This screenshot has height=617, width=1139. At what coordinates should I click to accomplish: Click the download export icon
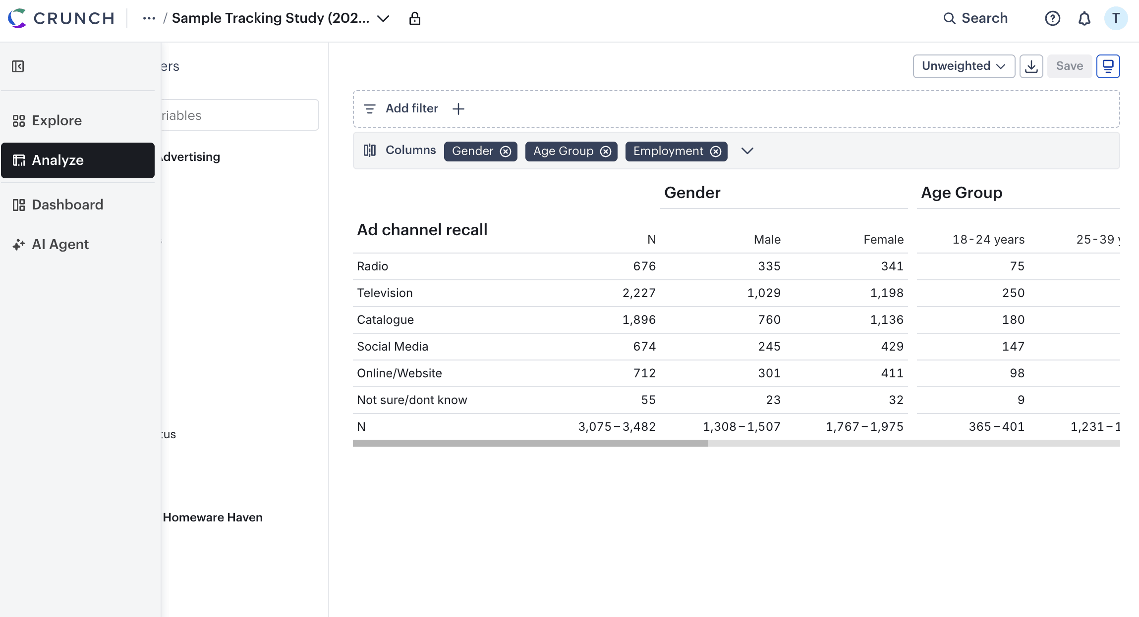1031,66
